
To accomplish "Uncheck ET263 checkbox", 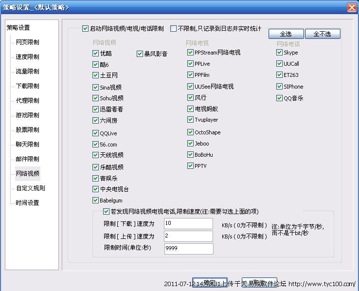I will 279,75.
